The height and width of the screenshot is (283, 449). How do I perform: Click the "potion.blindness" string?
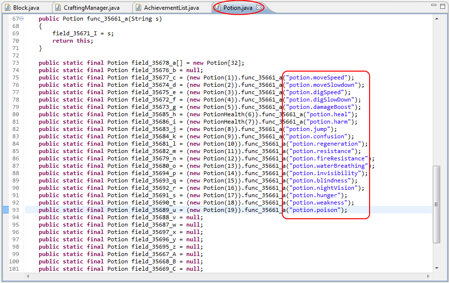(320, 180)
